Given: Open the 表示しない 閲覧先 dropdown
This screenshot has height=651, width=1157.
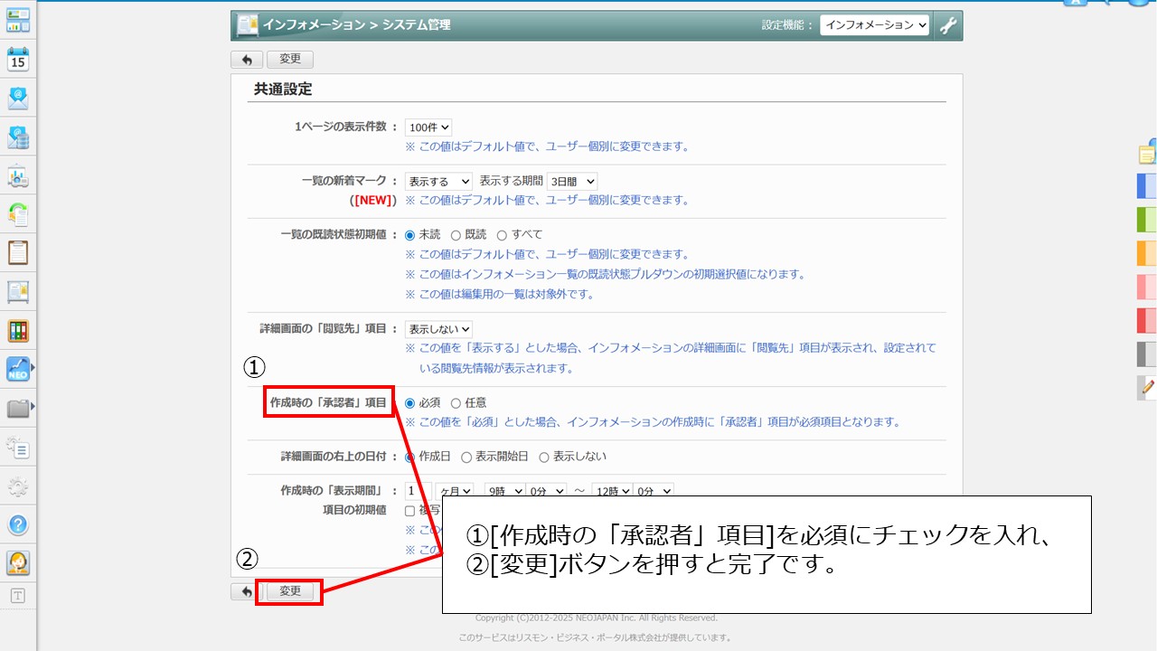Looking at the screenshot, I should (438, 330).
